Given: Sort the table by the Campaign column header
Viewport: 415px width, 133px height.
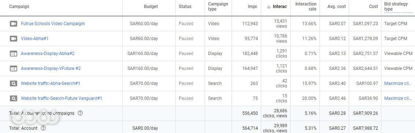Looking at the screenshot, I should [19, 7].
